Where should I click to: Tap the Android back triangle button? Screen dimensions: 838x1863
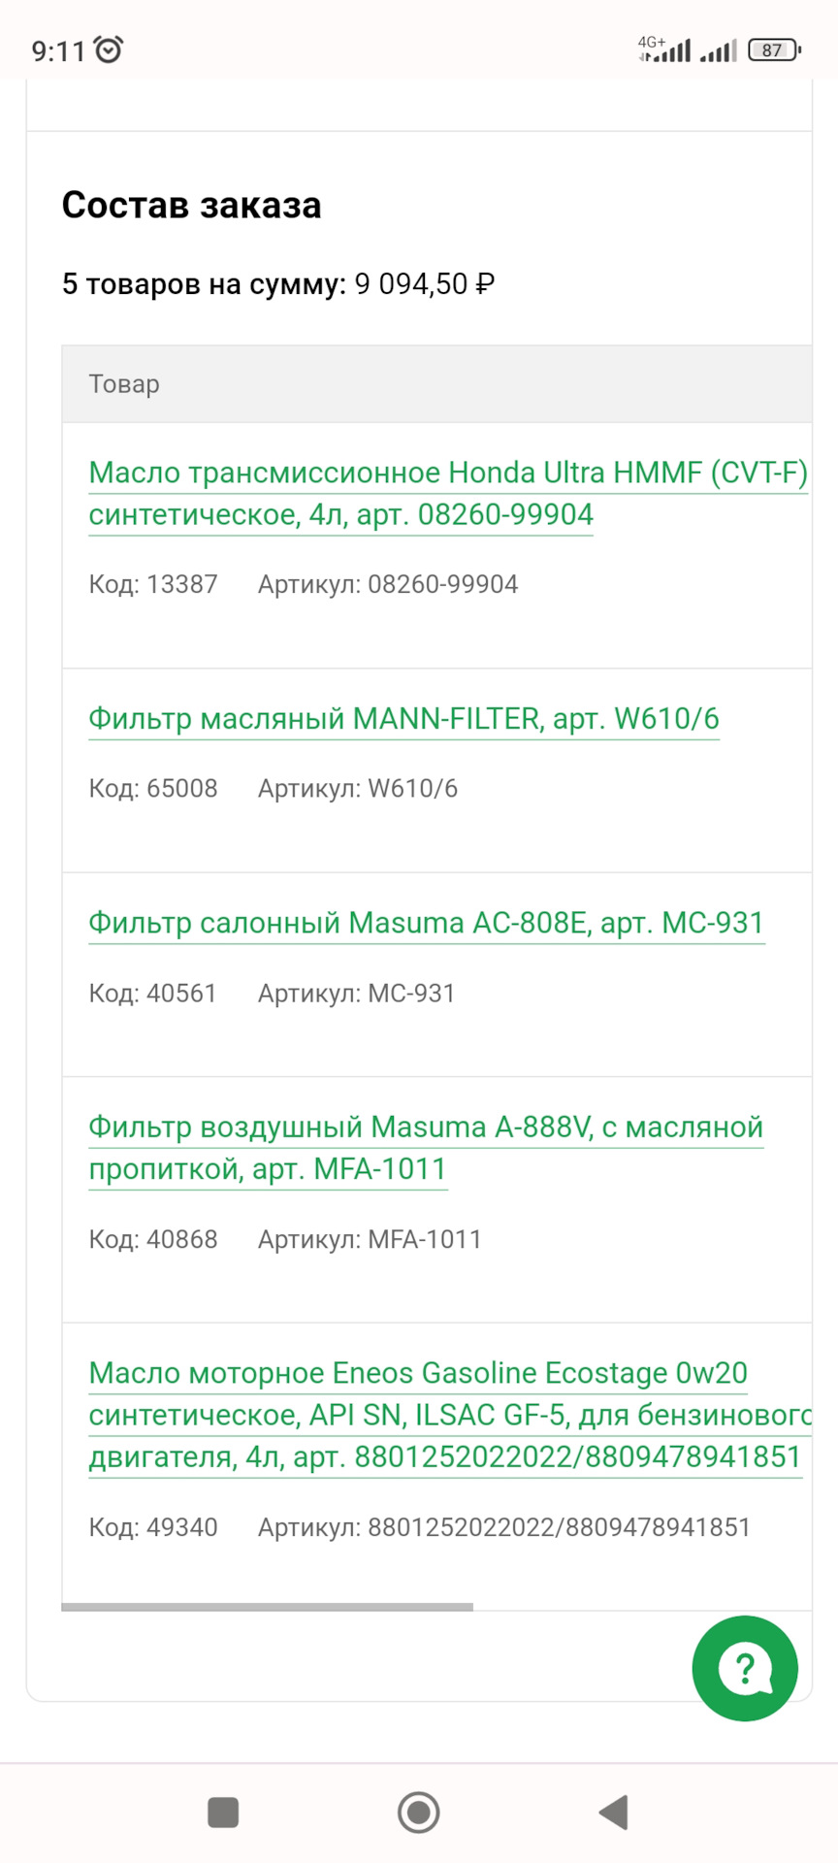coord(614,1812)
